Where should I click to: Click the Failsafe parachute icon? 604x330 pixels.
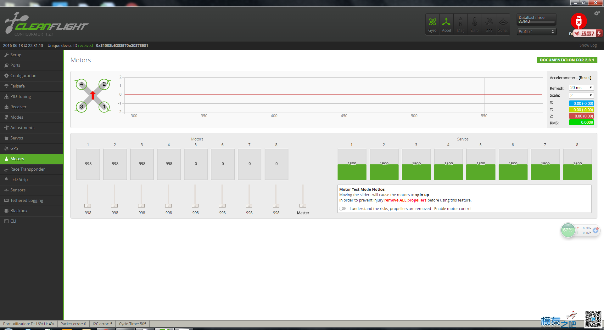(6, 86)
